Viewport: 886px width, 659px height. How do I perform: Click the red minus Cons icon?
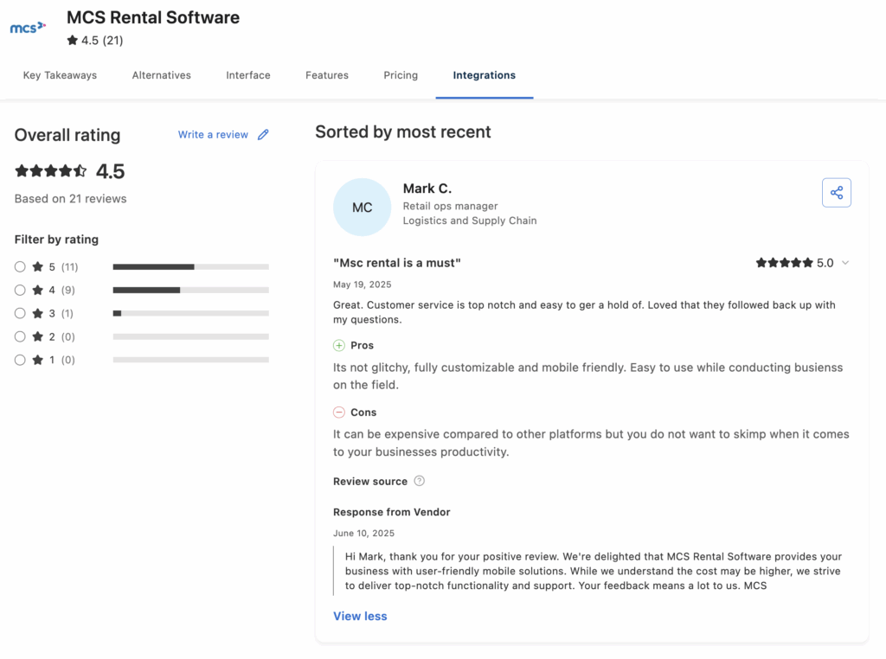click(x=339, y=413)
